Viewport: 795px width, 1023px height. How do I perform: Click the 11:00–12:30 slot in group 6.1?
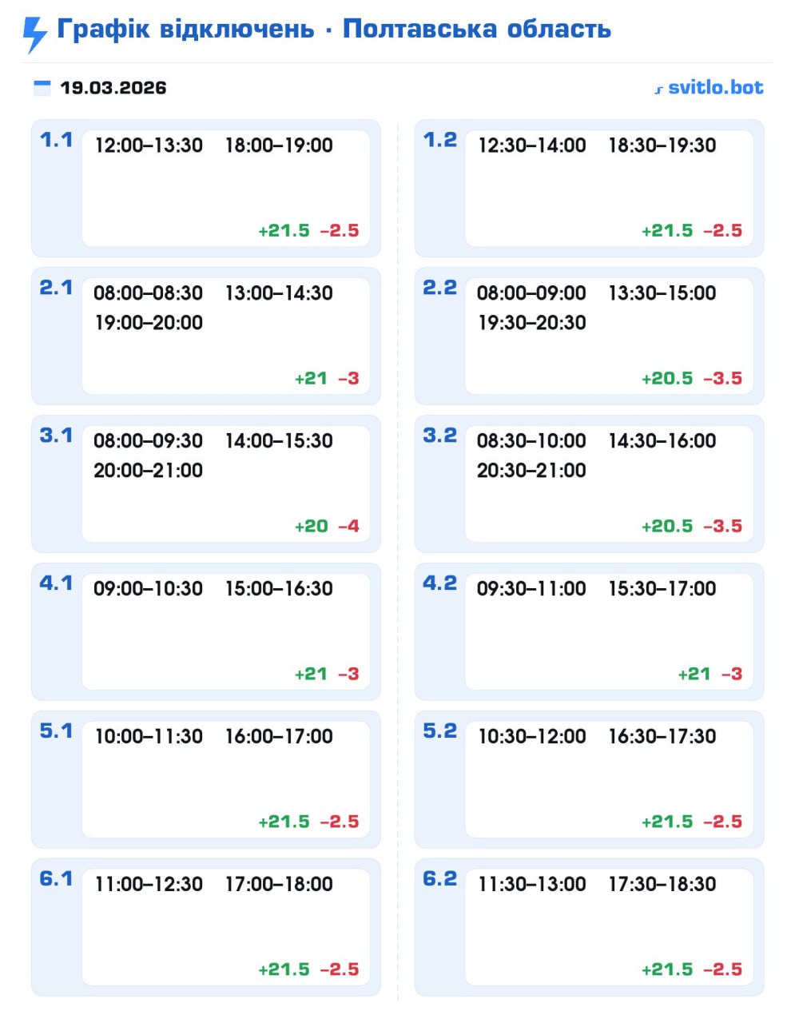[x=149, y=885]
